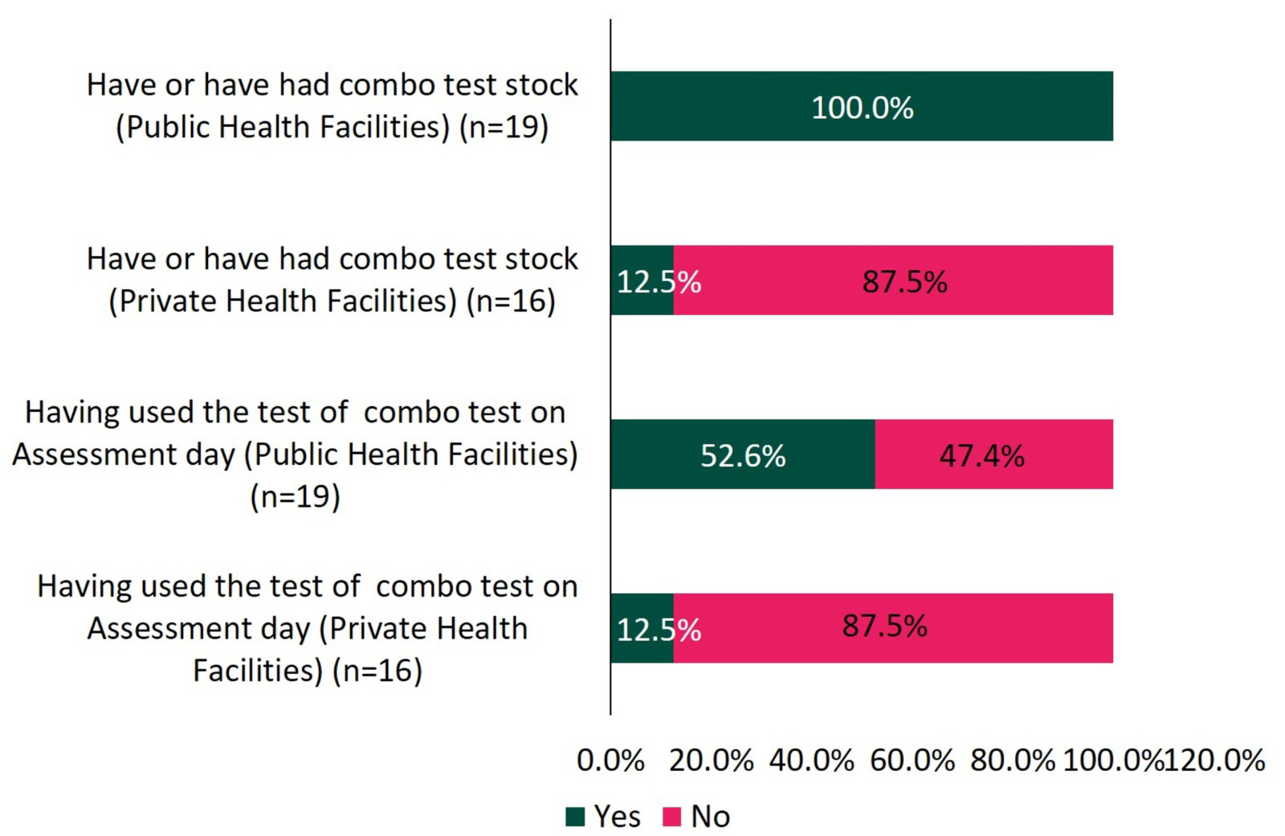Select the combo test stock Private Health Facilities label
The width and height of the screenshot is (1285, 836).
(x=332, y=279)
